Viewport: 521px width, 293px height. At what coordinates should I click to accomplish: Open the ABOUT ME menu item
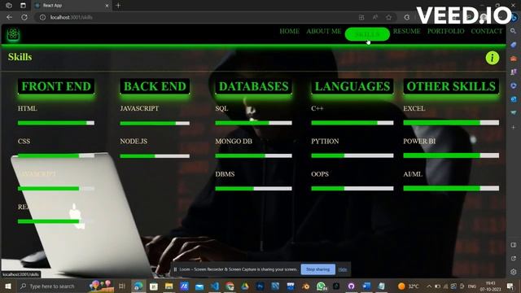[324, 31]
